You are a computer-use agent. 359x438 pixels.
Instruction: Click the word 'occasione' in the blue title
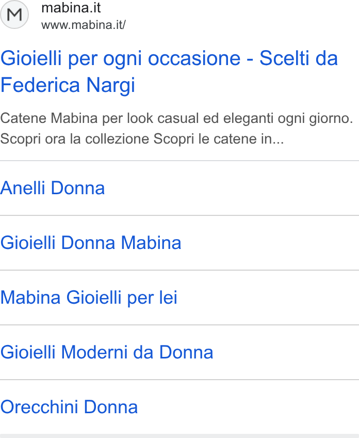coord(194,59)
